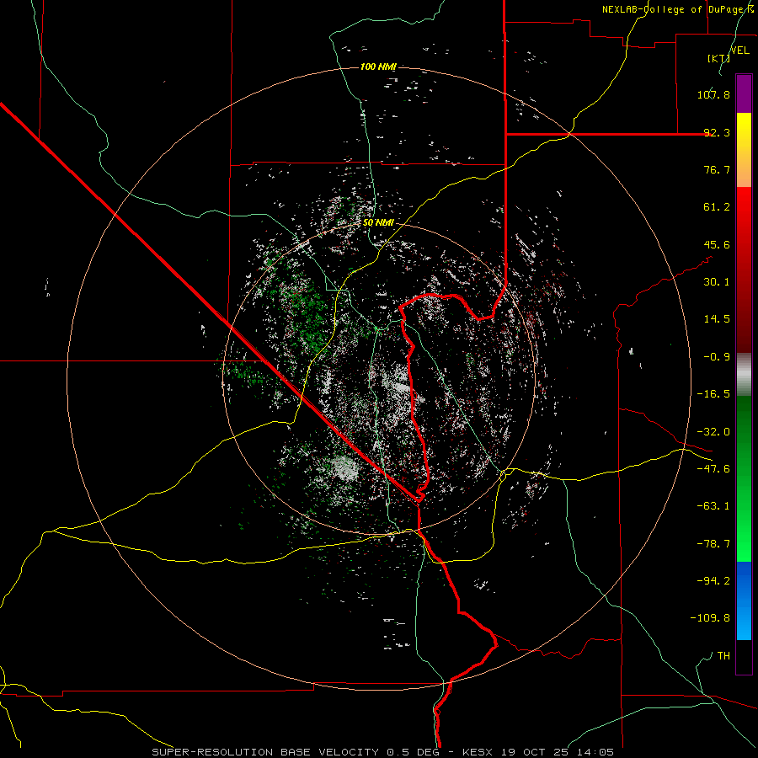Viewport: 758px width, 758px height.
Task: Click the blue segment of the color bar
Action: coord(744,601)
